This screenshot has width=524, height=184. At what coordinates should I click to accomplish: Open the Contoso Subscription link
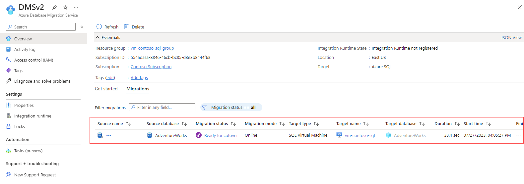click(x=151, y=67)
